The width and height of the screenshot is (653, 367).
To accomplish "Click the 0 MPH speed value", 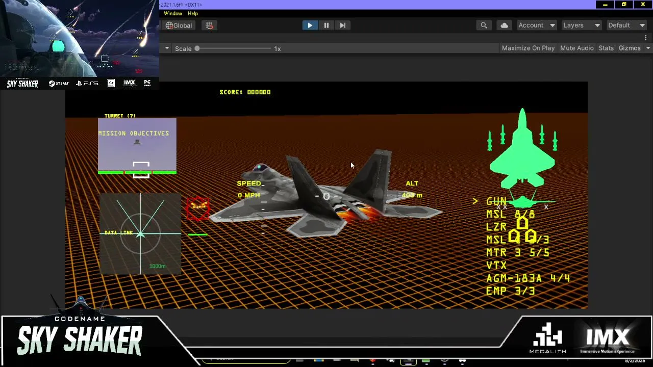I will 248,195.
